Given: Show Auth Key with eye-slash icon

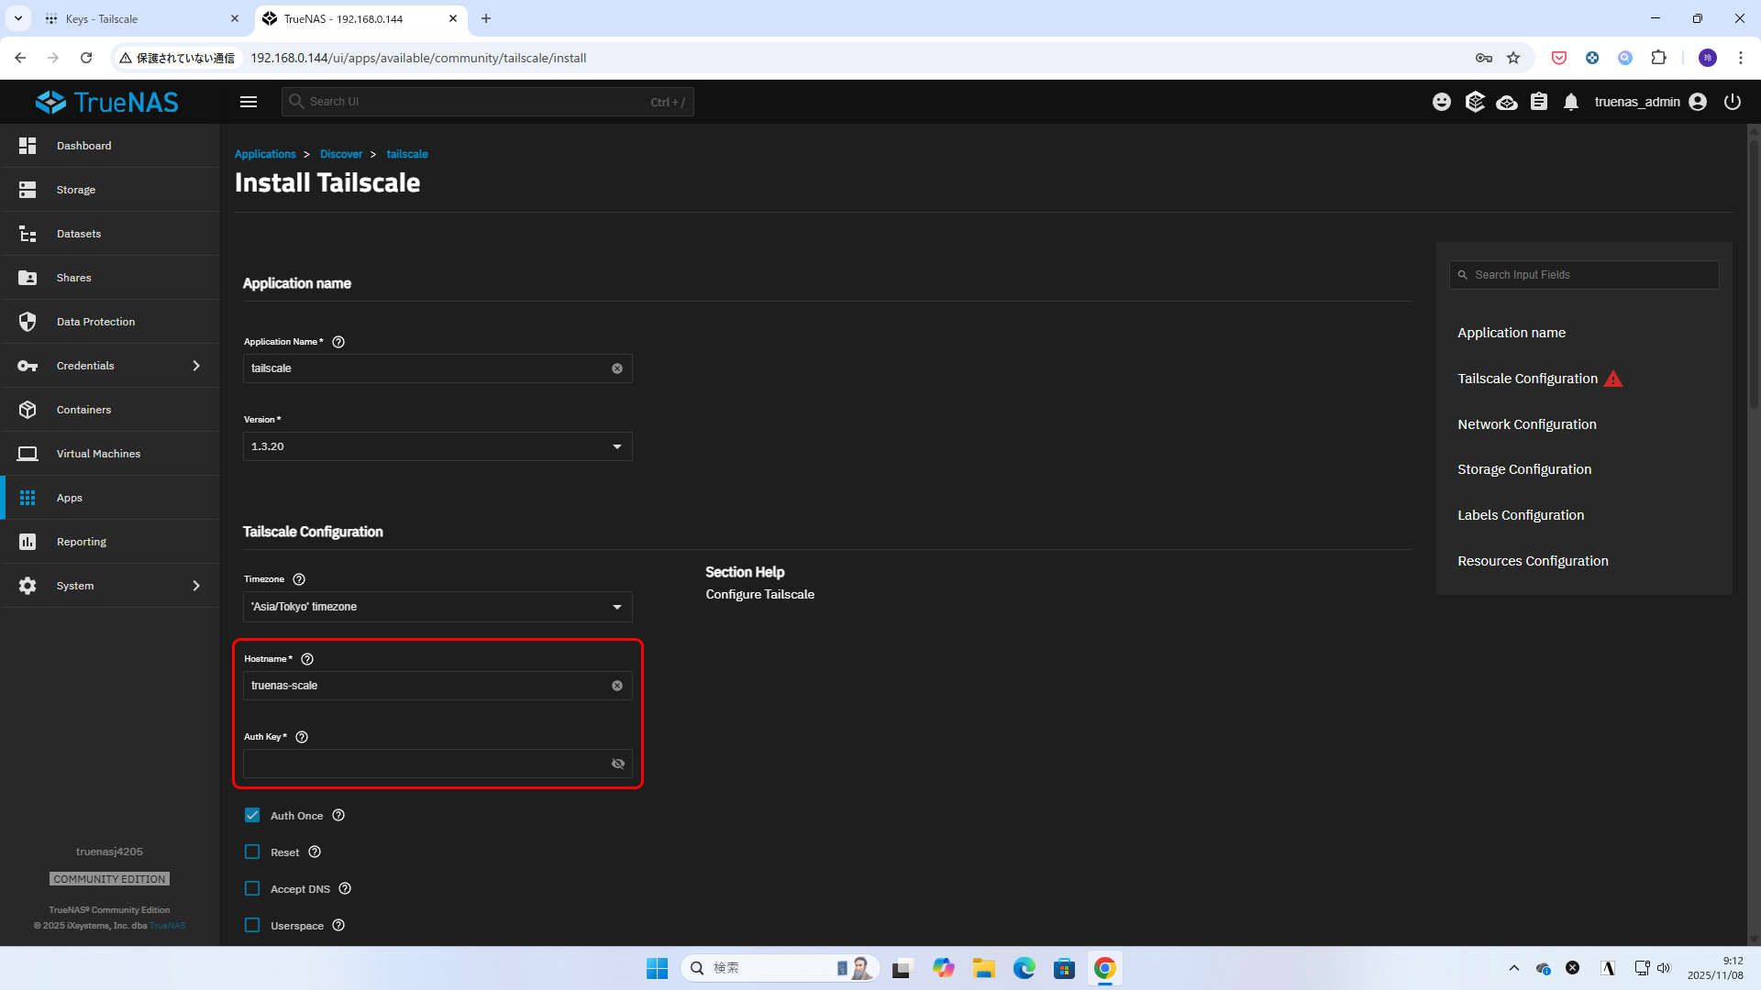Looking at the screenshot, I should click(618, 764).
